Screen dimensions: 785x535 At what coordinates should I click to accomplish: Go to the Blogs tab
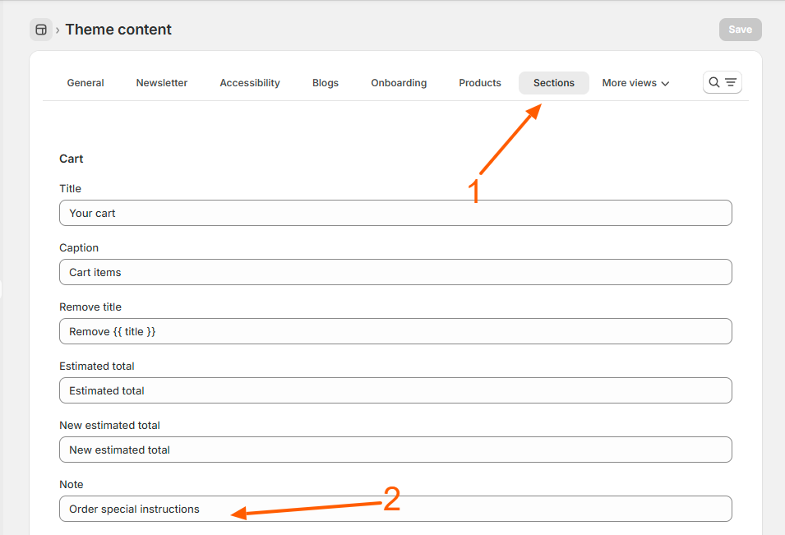pos(326,82)
